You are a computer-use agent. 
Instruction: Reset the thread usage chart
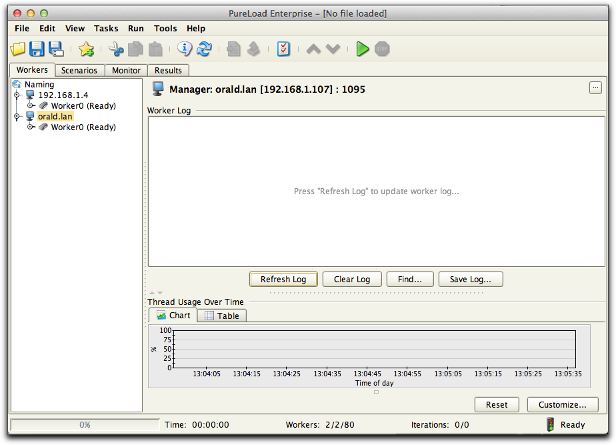(x=497, y=404)
